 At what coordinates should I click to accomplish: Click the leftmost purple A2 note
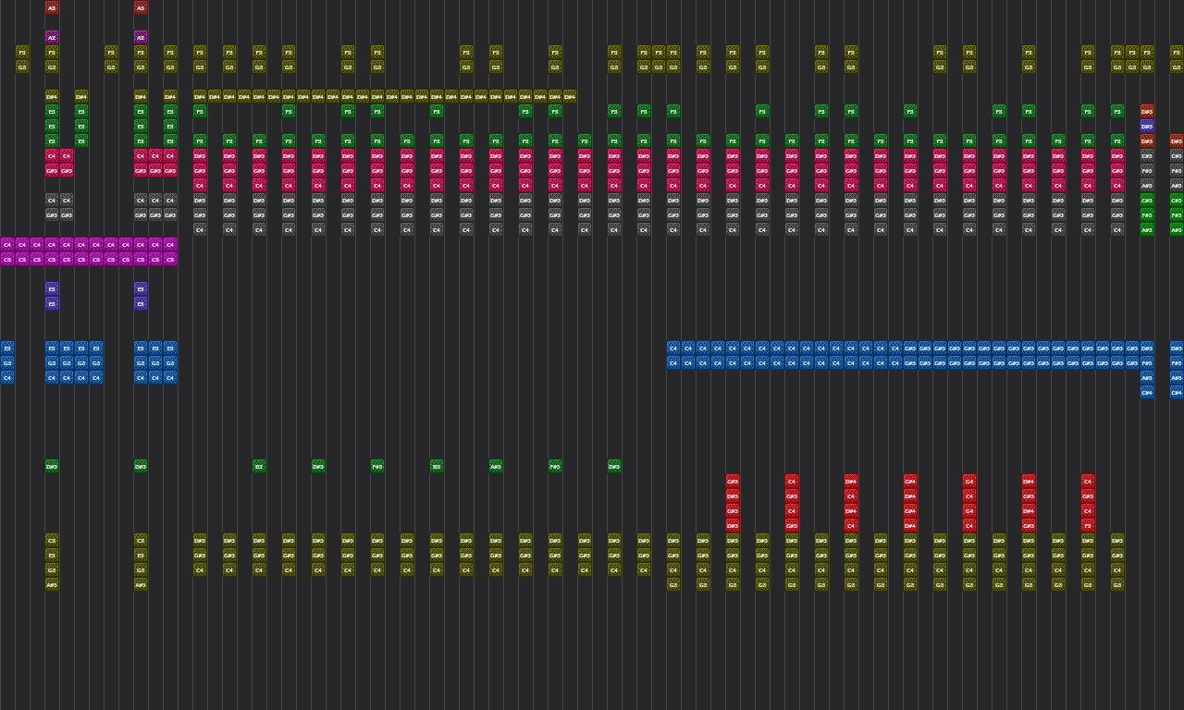52,37
